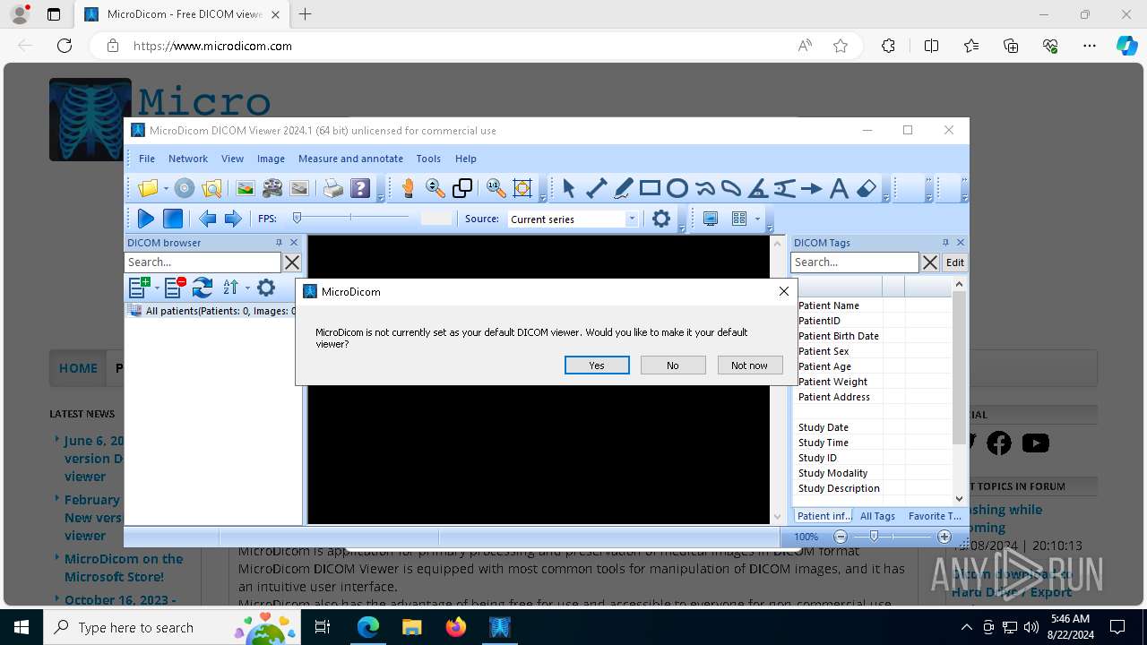Click the CD/DVD disc icon
Screen dimensions: 1147x645
pos(184,188)
